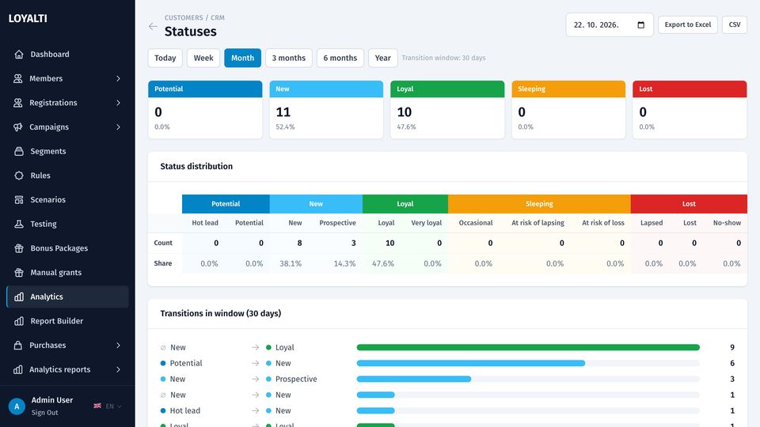Click the Admin User avatar

(x=17, y=406)
